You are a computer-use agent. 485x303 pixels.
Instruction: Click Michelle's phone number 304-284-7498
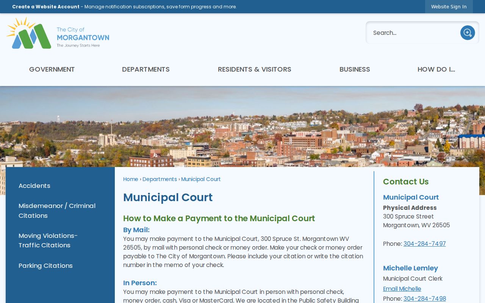pos(425,298)
